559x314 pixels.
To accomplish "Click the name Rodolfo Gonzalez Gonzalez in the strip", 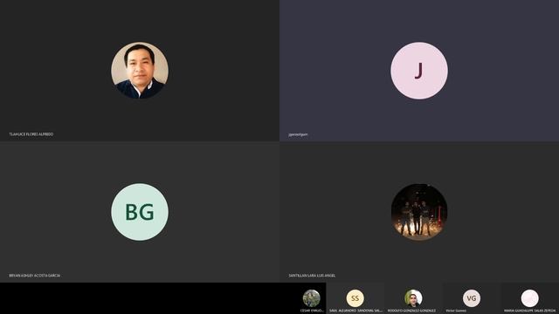I will [411, 311].
